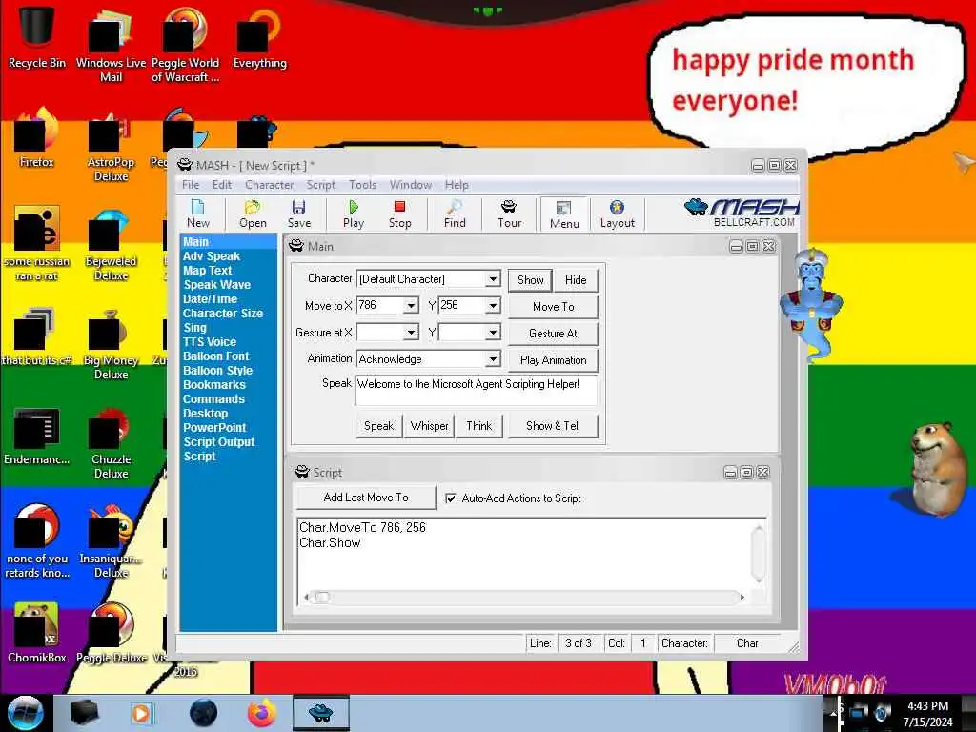The width and height of the screenshot is (976, 732).
Task: Select Character Size in the sidebar
Action: [x=223, y=313]
